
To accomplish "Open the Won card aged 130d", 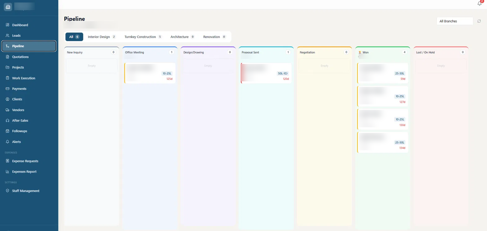I will (x=383, y=119).
